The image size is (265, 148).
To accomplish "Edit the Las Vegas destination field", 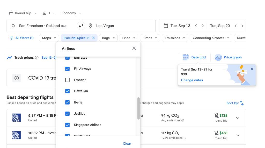I will (x=119, y=26).
